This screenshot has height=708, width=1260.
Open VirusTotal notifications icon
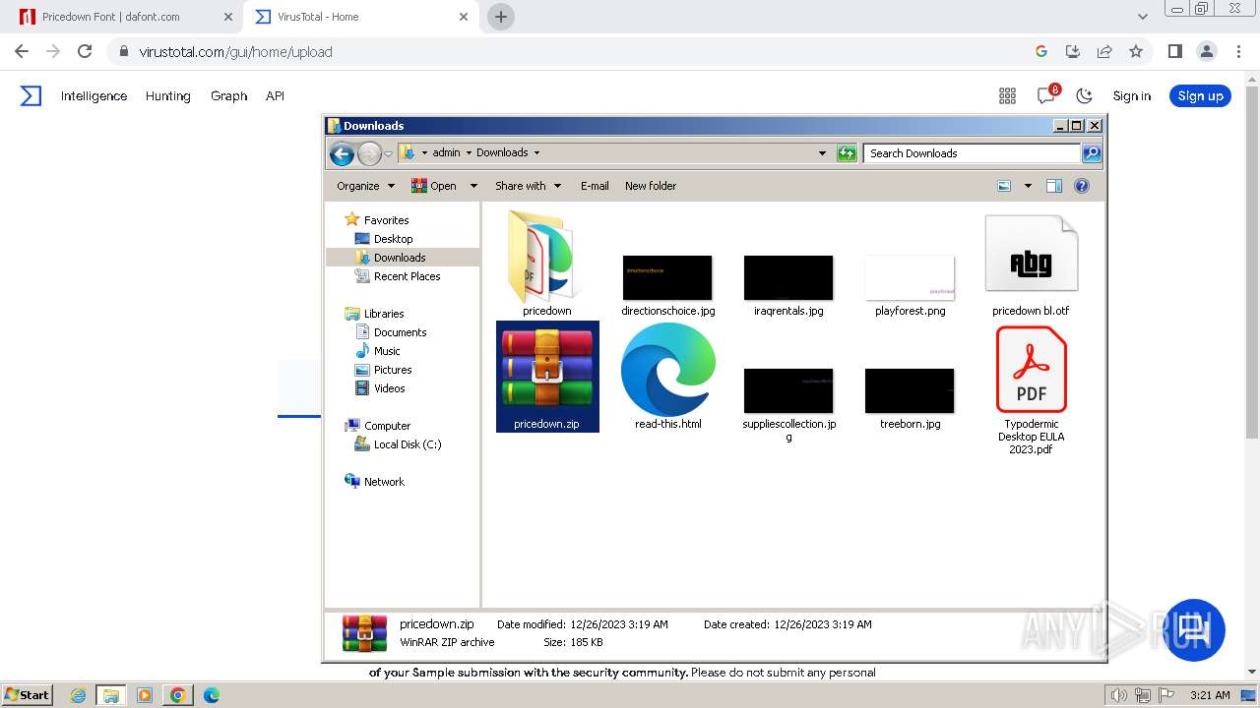[1046, 95]
